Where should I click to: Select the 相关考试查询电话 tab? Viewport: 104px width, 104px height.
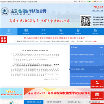point(94,102)
